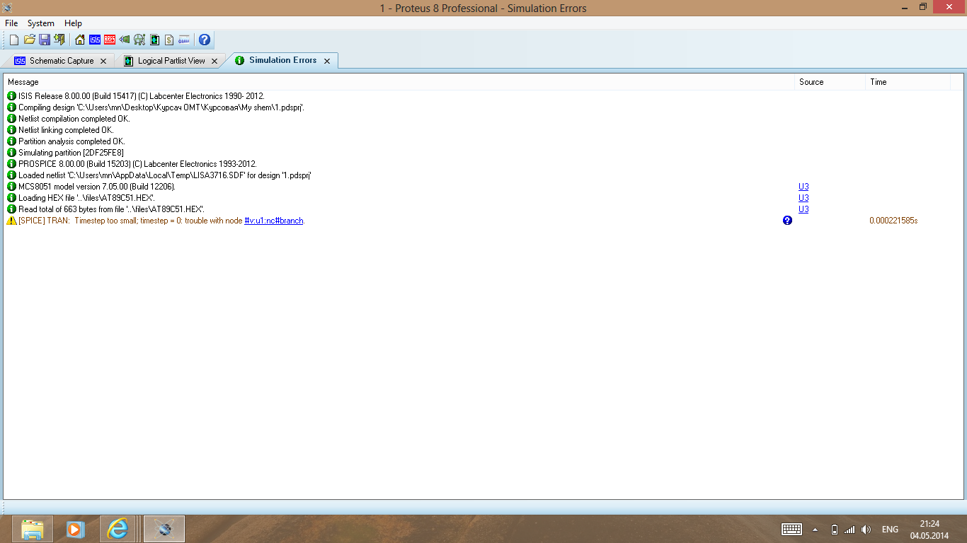The image size is (967, 543).
Task: Sort by the Message column header
Action: (399, 82)
